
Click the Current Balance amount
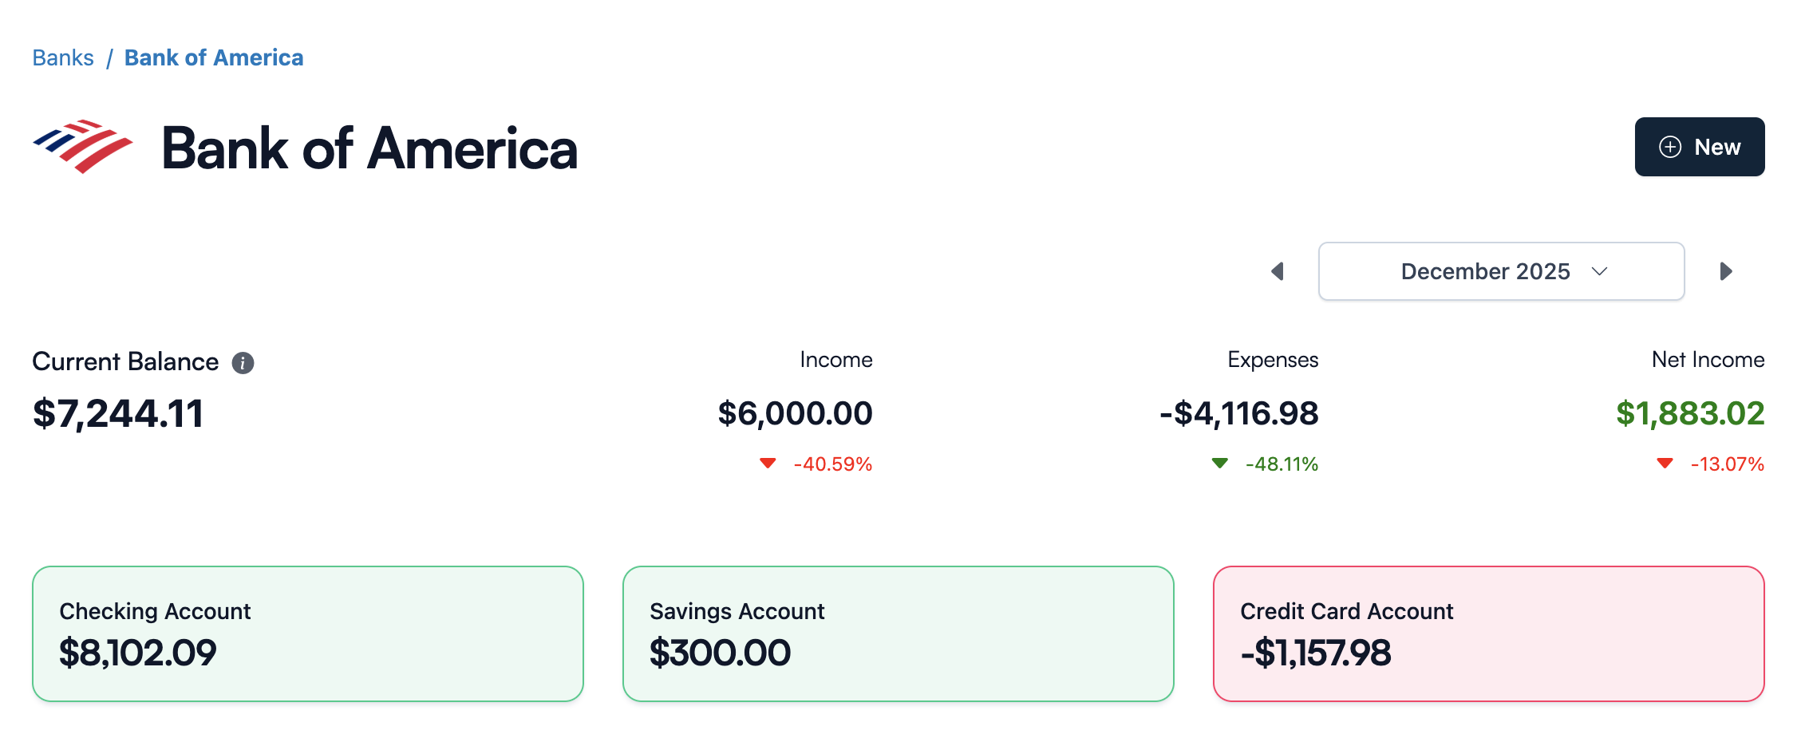117,413
